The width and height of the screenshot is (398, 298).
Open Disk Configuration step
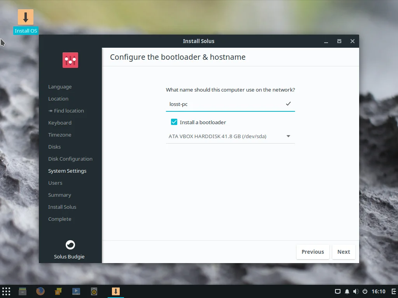[70, 159]
